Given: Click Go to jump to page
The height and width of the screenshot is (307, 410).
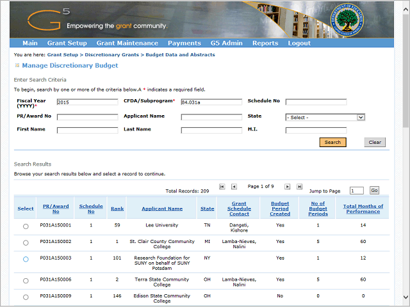Looking at the screenshot, I should 374,191.
